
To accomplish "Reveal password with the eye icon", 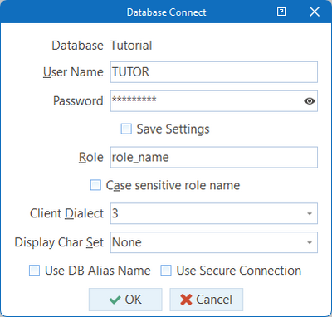I will (310, 101).
